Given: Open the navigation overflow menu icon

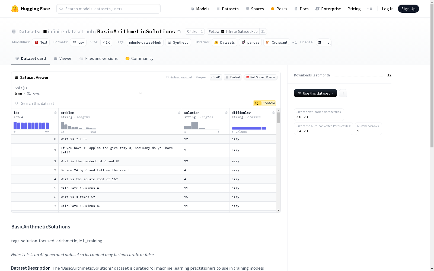Looking at the screenshot, I should click(370, 9).
